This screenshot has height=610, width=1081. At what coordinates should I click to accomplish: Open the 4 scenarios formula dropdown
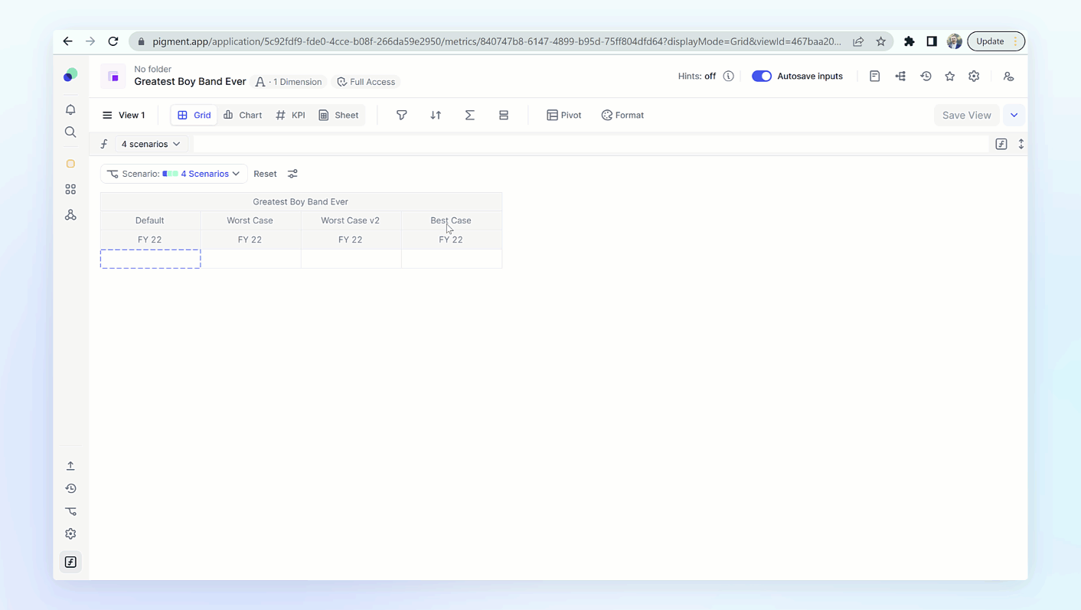(151, 144)
